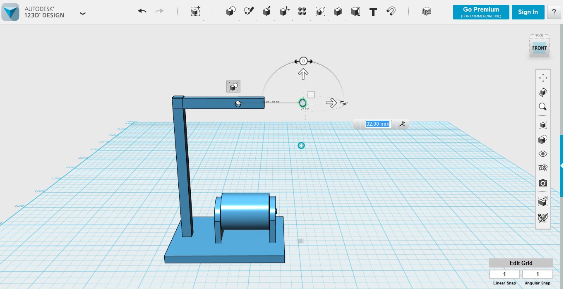
Task: Open the Grouping tool
Action: 320,11
